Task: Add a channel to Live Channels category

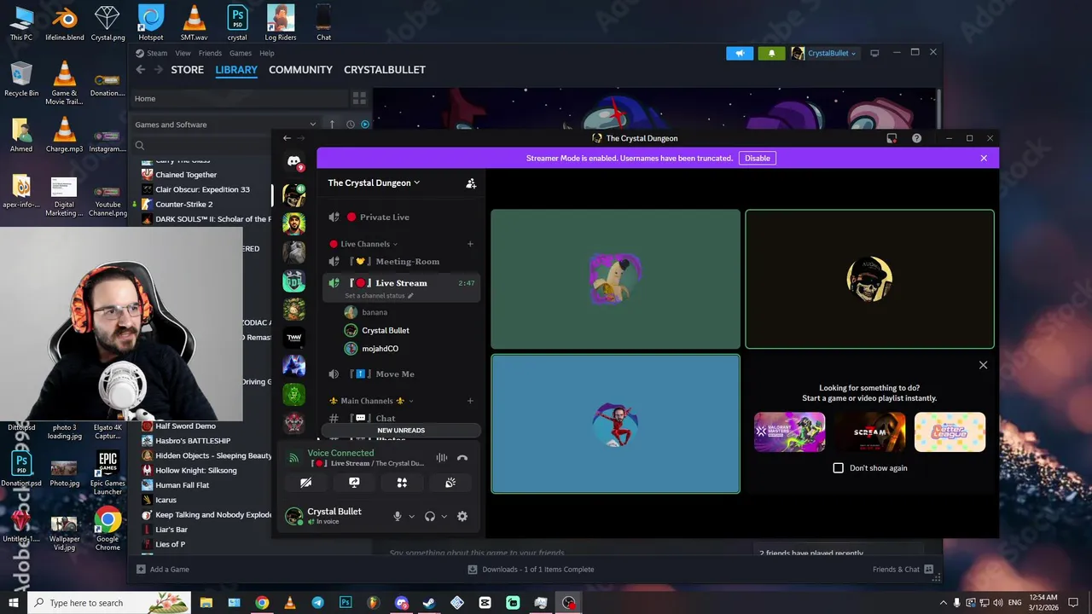Action: [x=470, y=244]
